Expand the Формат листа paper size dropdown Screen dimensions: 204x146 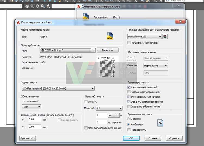click(92, 88)
